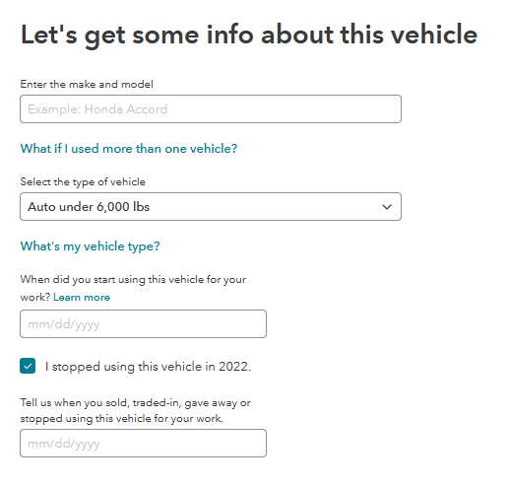
Task: Focus the vehicle start date field
Action: coord(143,324)
